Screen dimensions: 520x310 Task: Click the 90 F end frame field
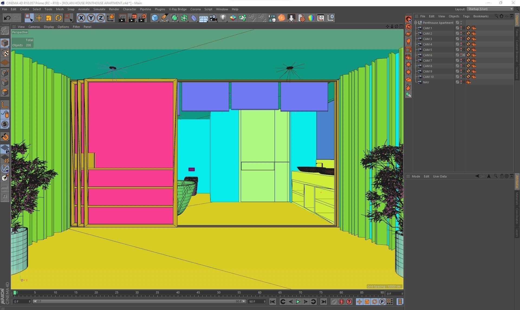(257, 301)
